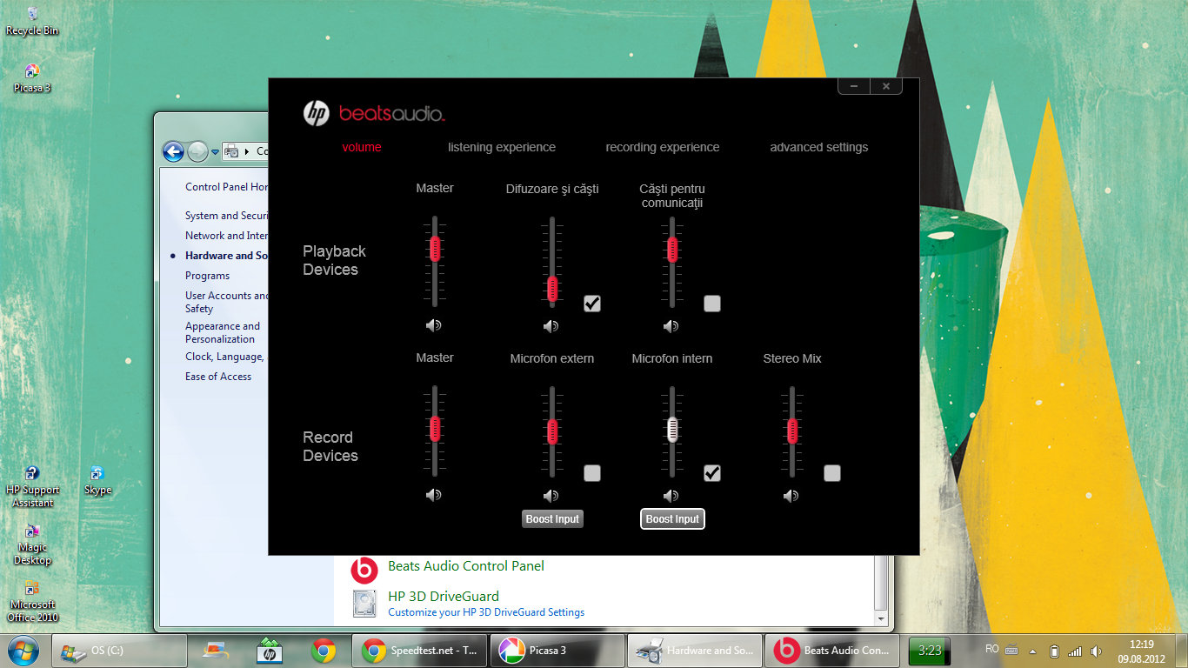Switch to OS (C:) taskbar window

coord(120,650)
